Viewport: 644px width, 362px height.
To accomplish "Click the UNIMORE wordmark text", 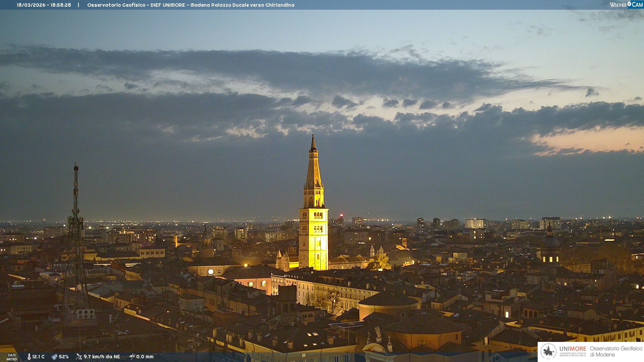I will pyautogui.click(x=573, y=349).
